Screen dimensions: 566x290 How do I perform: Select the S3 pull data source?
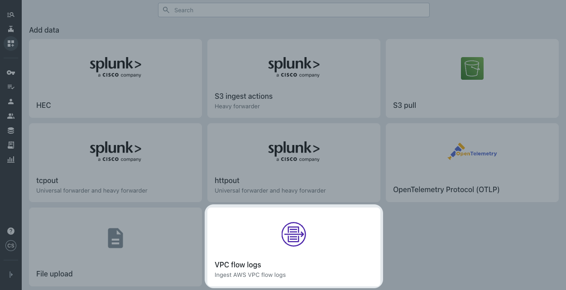[472, 78]
